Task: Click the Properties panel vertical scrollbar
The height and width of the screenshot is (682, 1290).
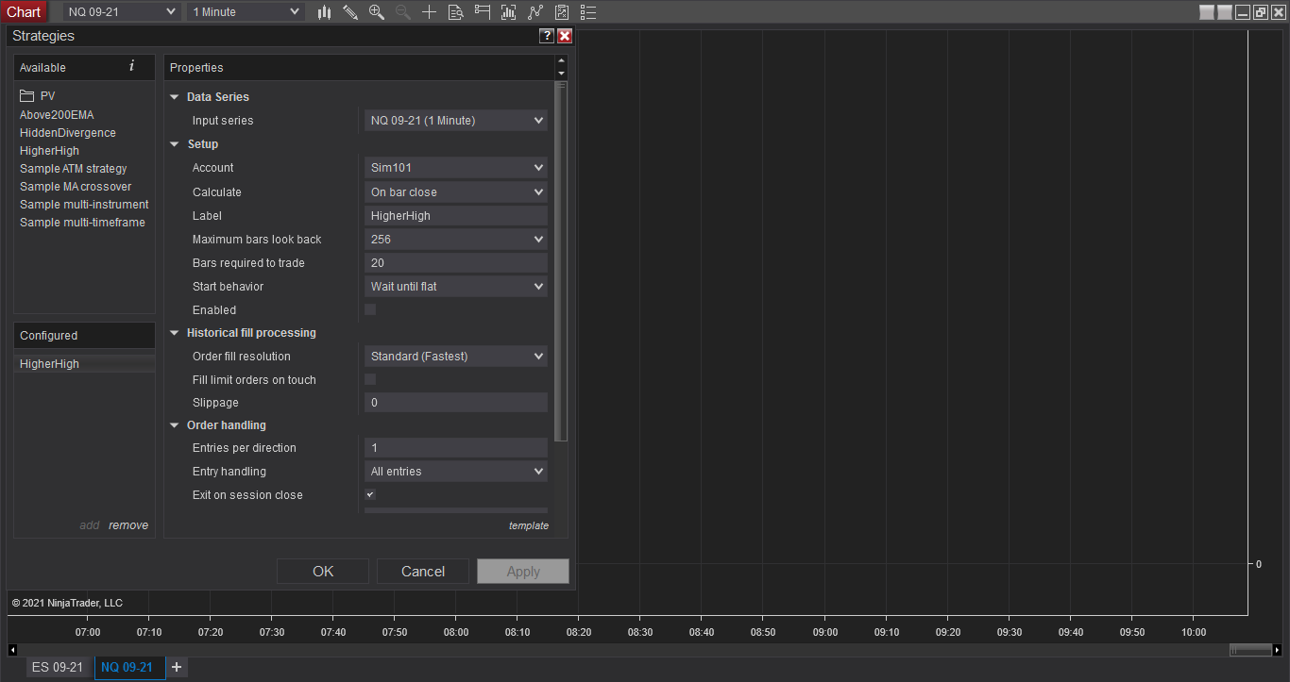Action: click(x=562, y=262)
